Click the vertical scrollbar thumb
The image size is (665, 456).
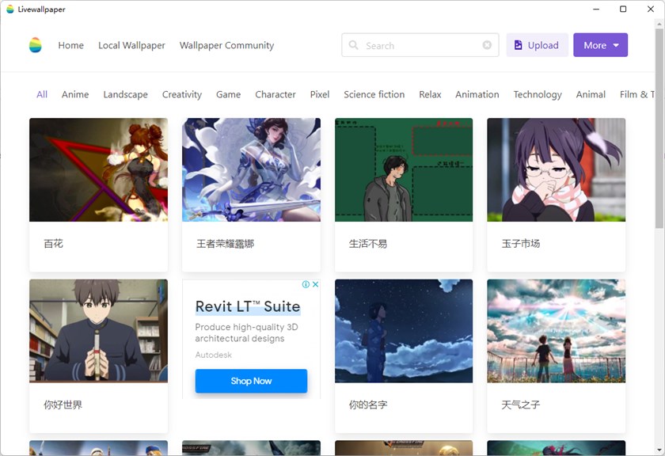[659, 127]
